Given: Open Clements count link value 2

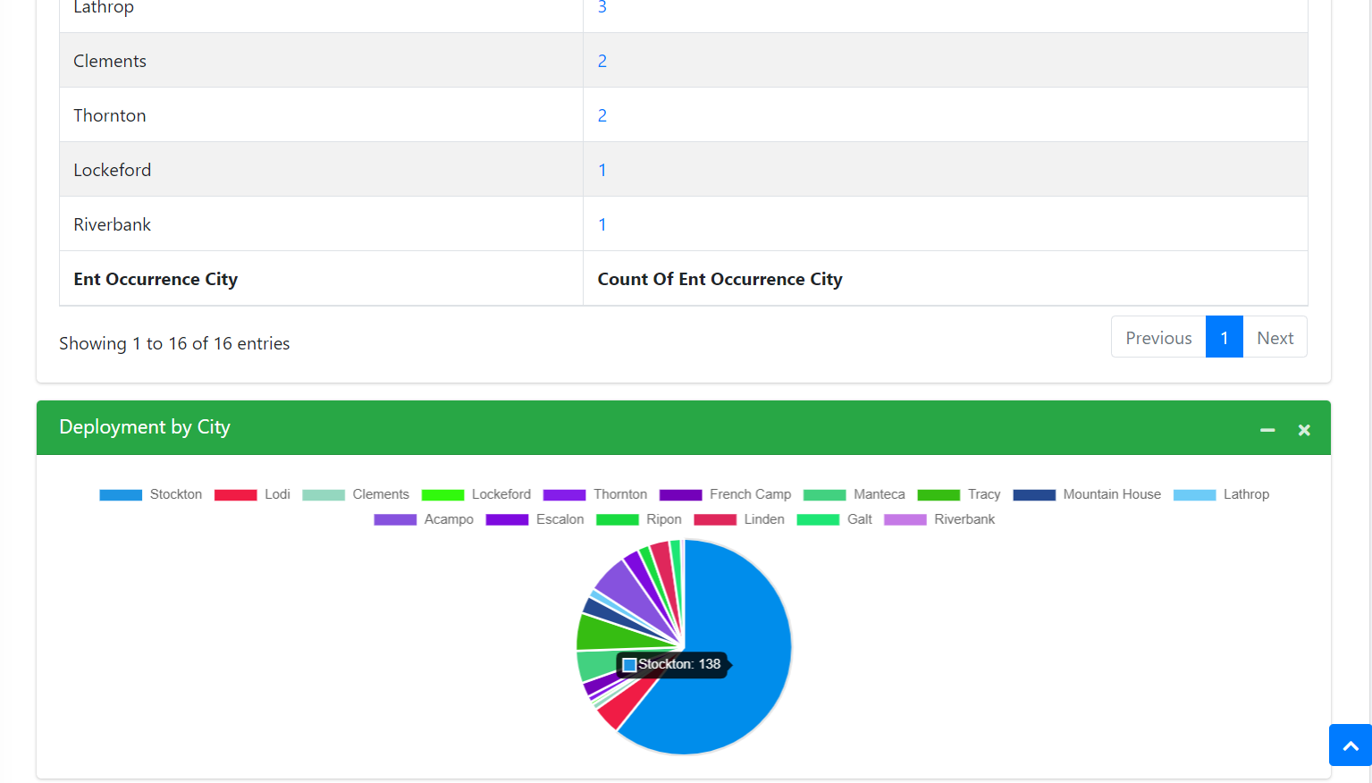Looking at the screenshot, I should tap(602, 61).
